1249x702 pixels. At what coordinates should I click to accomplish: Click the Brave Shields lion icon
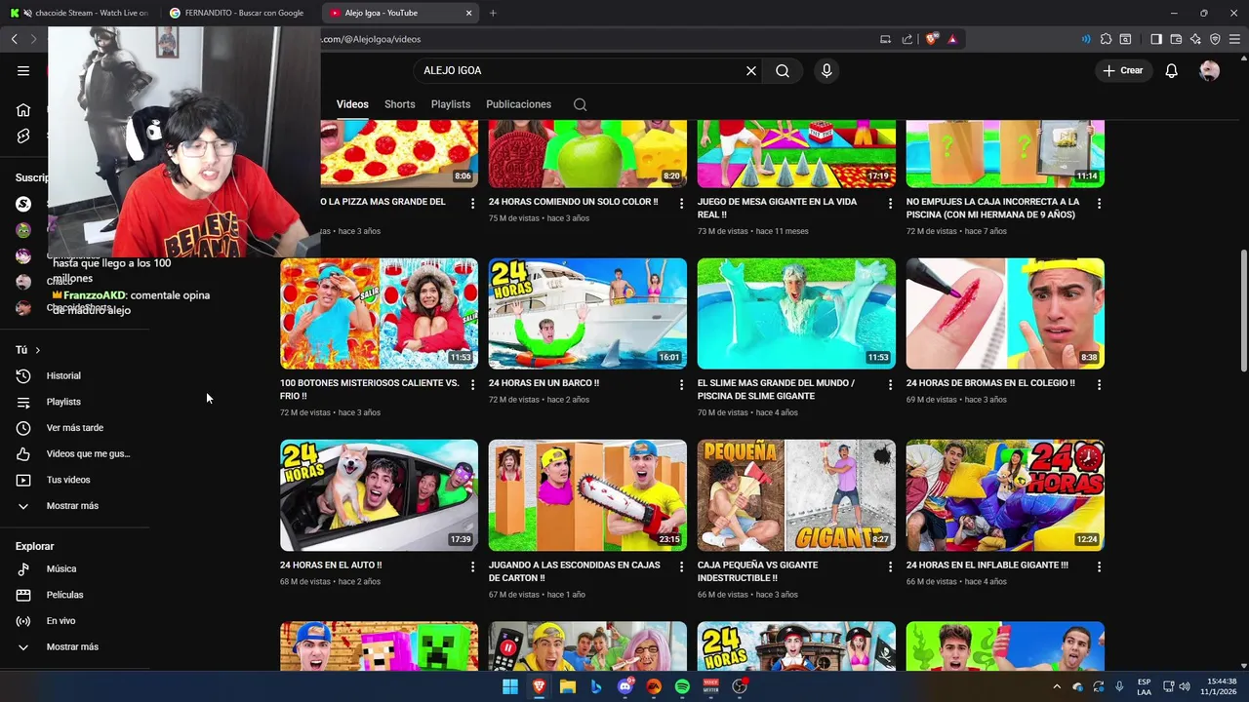pyautogui.click(x=932, y=39)
